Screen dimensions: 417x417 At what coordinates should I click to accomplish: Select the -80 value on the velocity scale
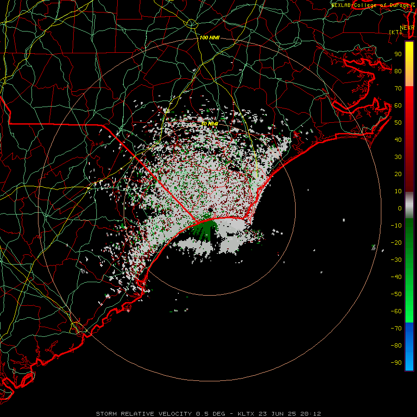point(396,346)
